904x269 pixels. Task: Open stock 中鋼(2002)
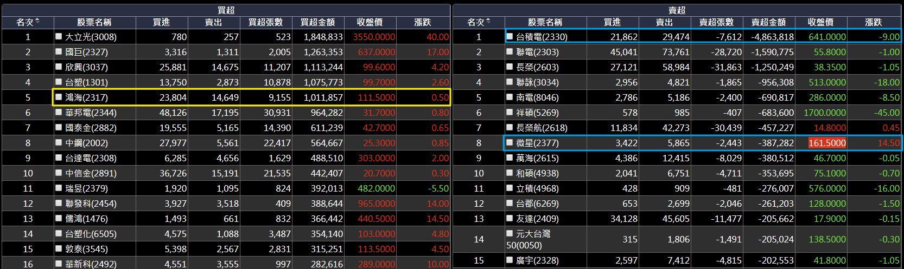[86, 143]
